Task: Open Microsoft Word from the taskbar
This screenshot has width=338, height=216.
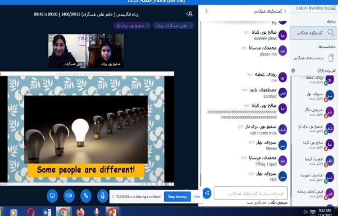Action: click(47, 211)
